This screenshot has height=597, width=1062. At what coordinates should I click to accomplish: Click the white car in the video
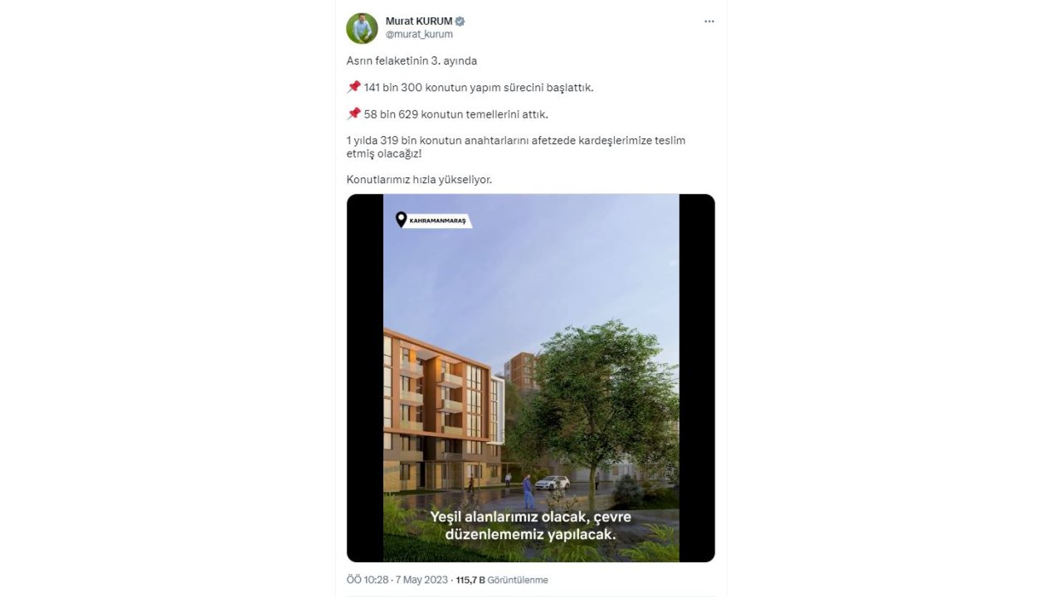click(x=553, y=483)
